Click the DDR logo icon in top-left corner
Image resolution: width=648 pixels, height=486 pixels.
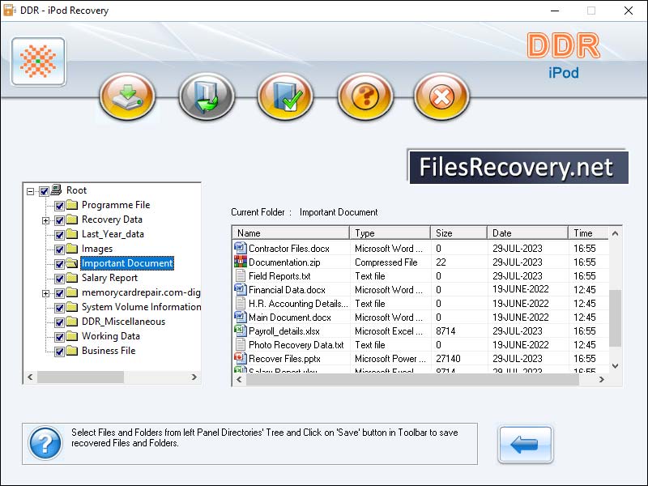pos(38,60)
